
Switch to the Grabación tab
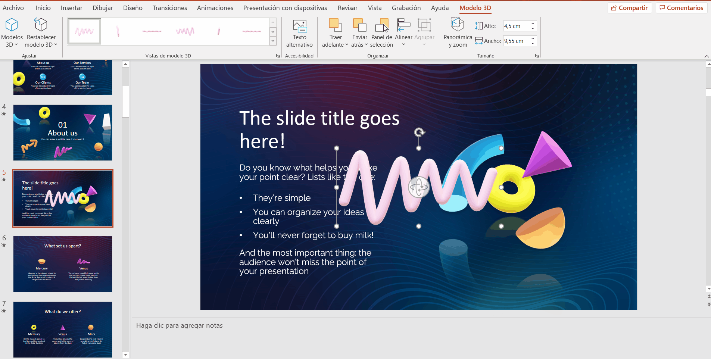tap(406, 8)
